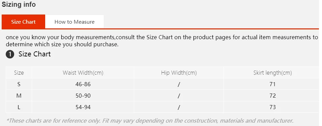The height and width of the screenshot is (126, 322).
Task: Switch to the Size Chart tab
Action: click(23, 22)
